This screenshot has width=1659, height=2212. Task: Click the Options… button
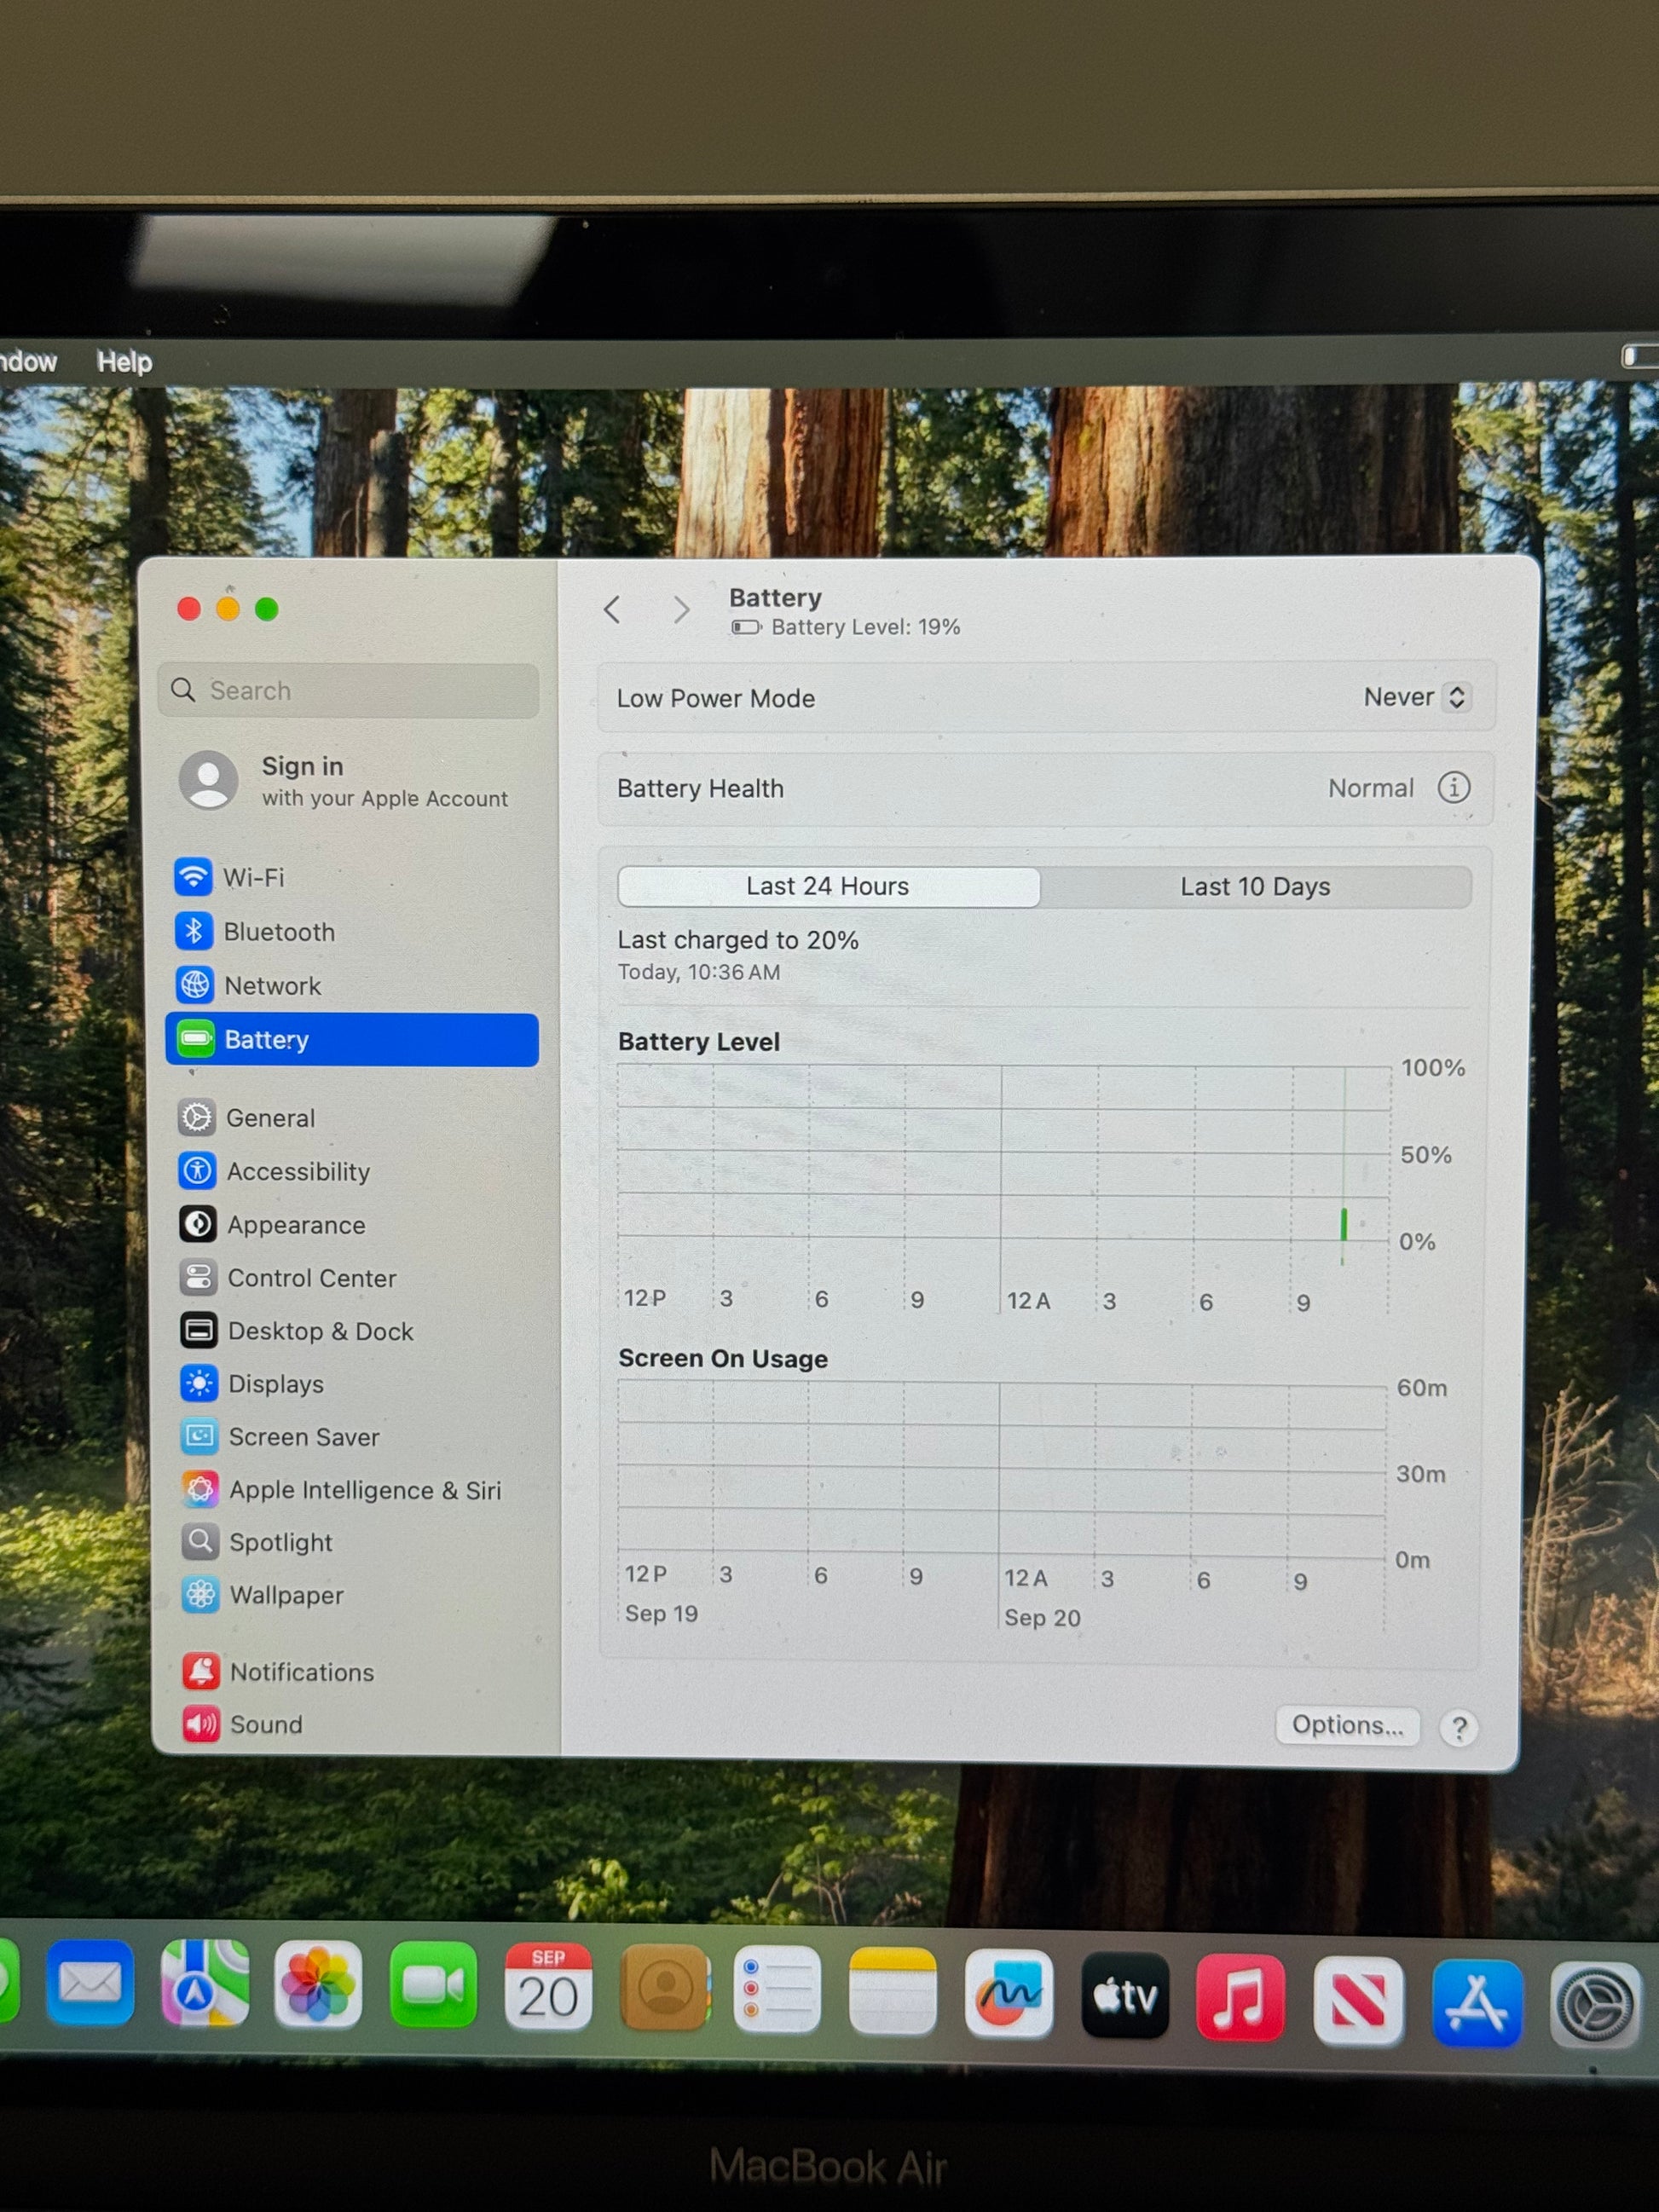point(1347,1725)
